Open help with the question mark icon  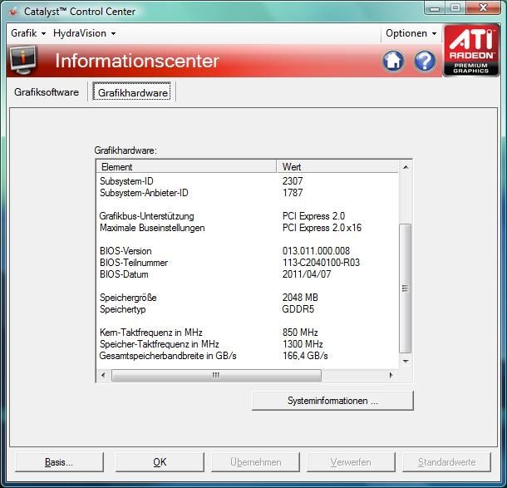pyautogui.click(x=425, y=61)
